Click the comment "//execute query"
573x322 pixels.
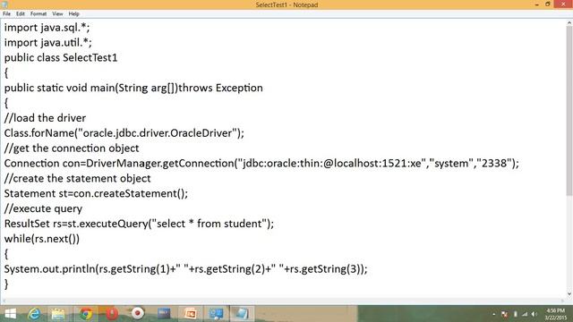(43, 208)
